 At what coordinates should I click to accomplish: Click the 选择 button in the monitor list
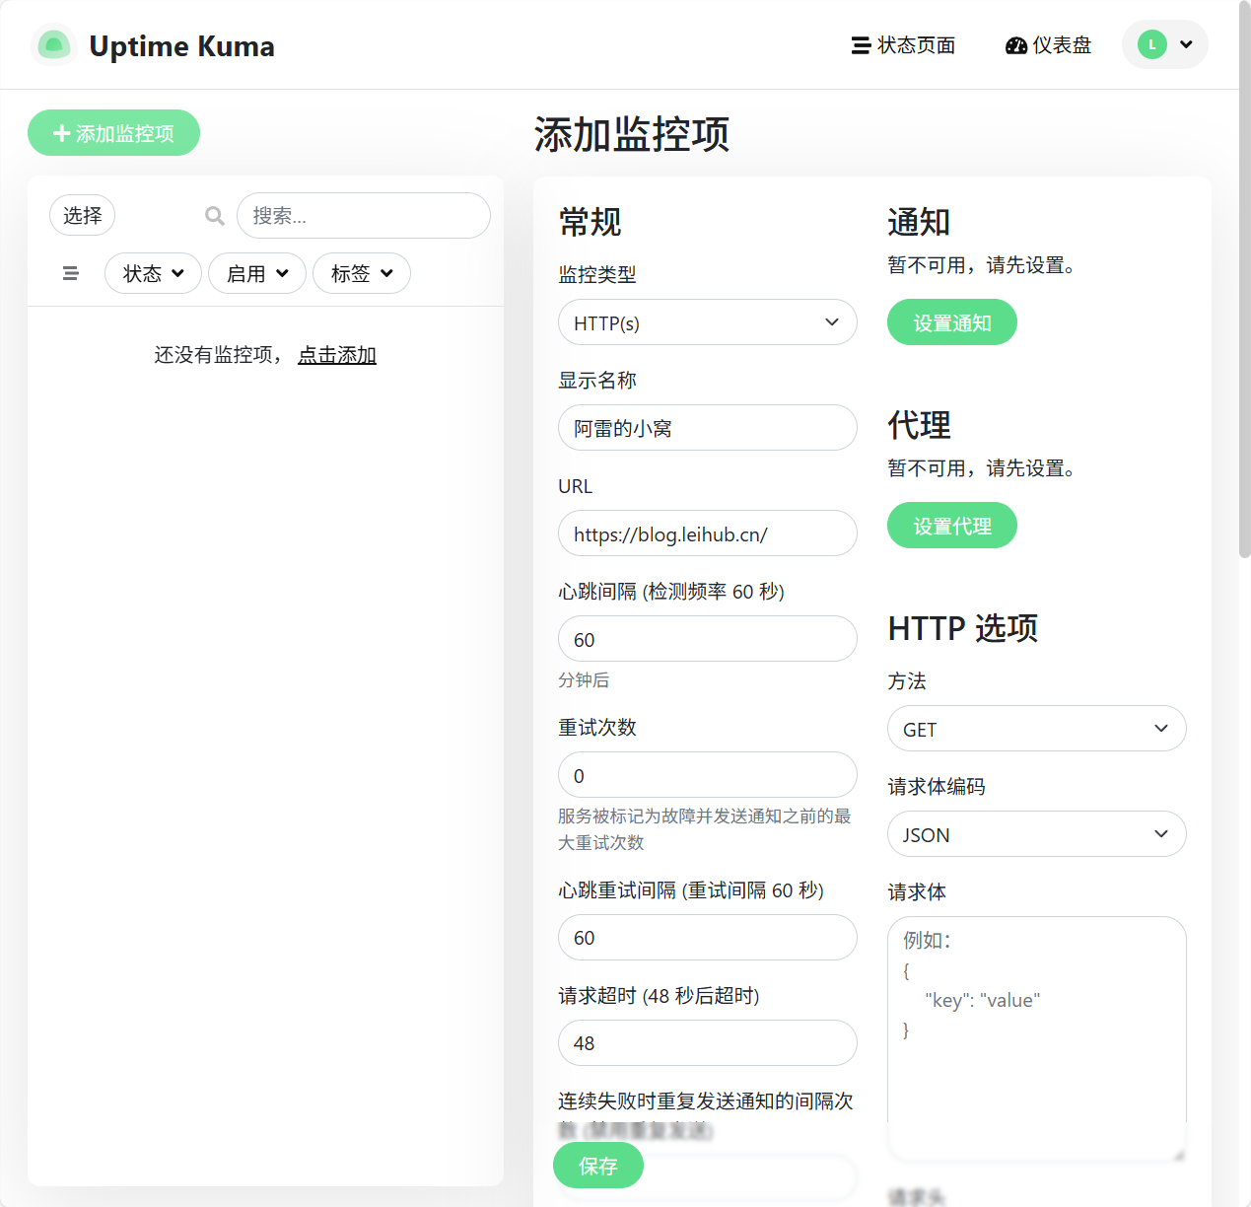tap(82, 216)
